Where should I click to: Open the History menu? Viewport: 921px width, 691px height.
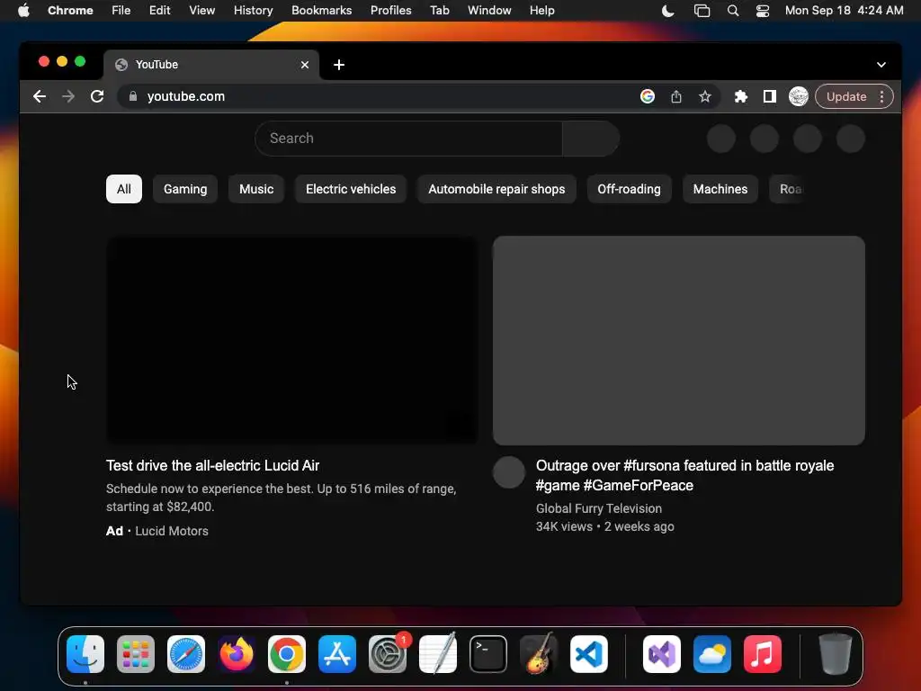tap(253, 10)
